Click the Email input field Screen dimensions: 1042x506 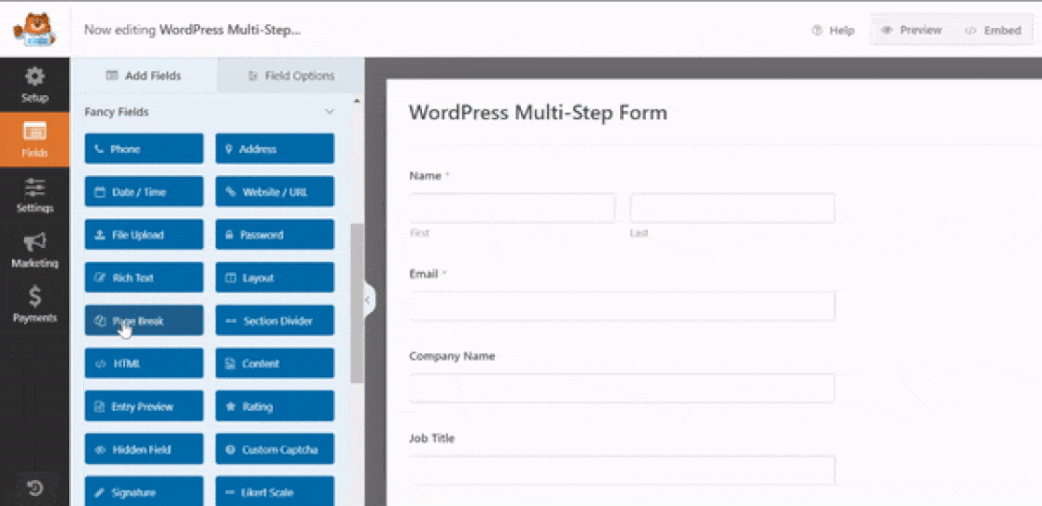pyautogui.click(x=622, y=306)
